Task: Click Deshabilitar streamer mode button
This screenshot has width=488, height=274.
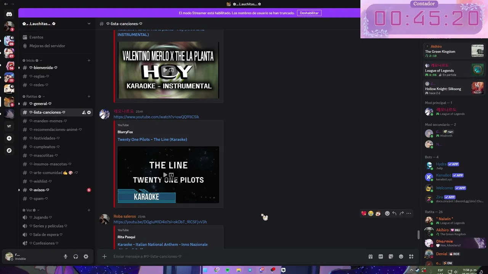Action: [309, 13]
